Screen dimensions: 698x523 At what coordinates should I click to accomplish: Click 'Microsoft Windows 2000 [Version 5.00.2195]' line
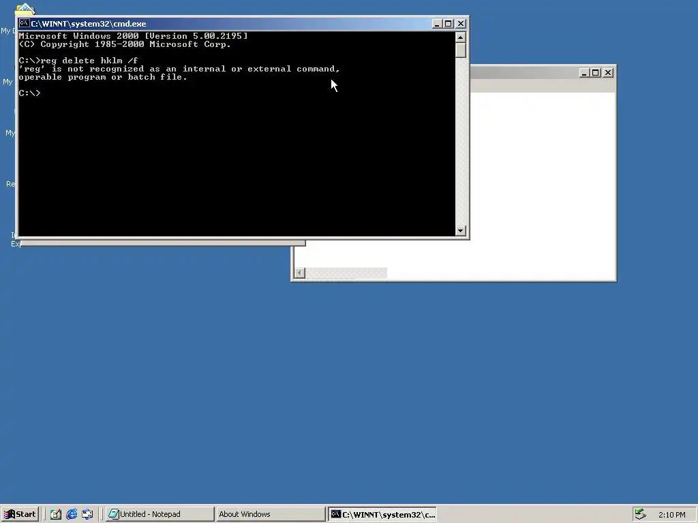coord(133,36)
